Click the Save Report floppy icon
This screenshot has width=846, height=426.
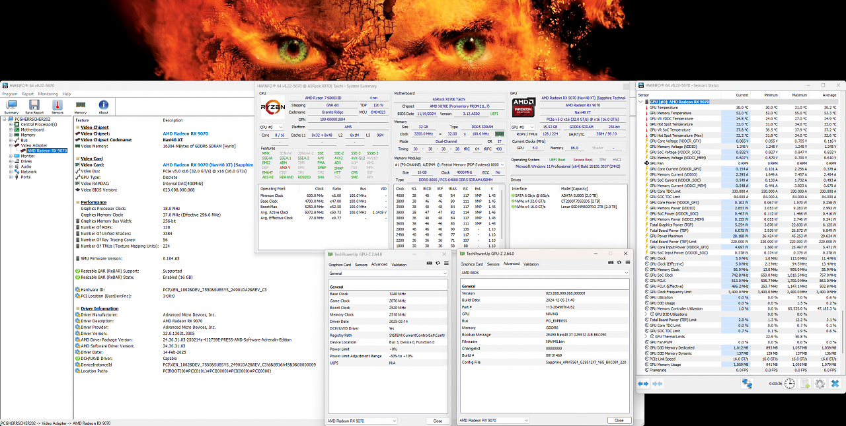pyautogui.click(x=34, y=107)
